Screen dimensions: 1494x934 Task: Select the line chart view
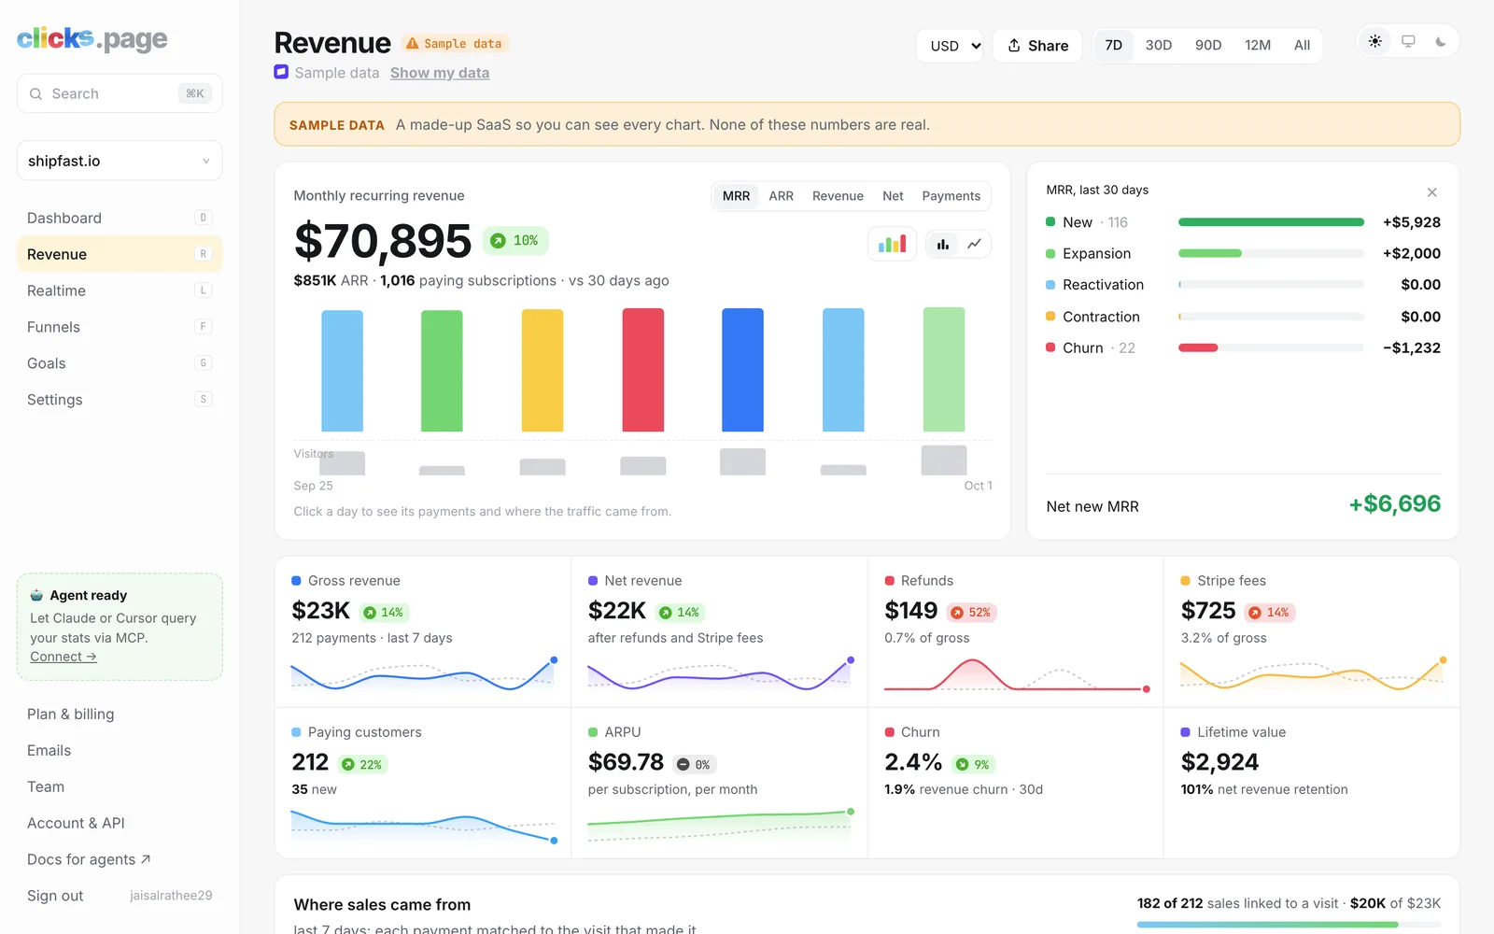coord(974,244)
